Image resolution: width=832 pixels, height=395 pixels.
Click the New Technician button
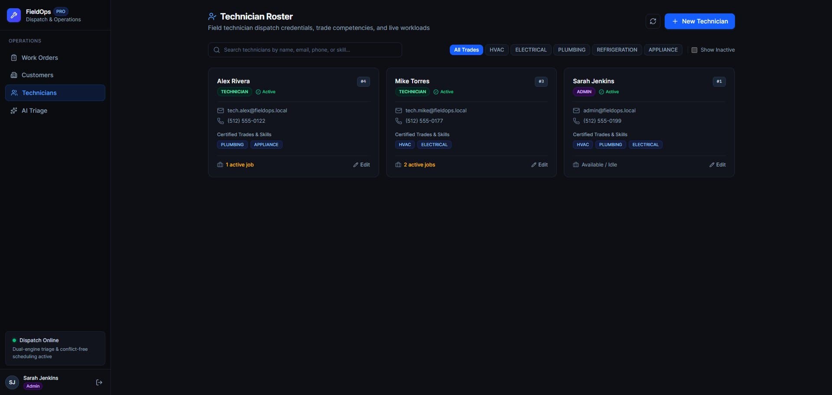click(x=699, y=21)
